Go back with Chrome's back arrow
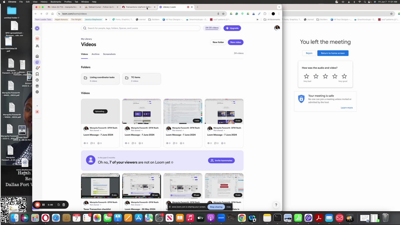The height and width of the screenshot is (225, 400). (36, 14)
